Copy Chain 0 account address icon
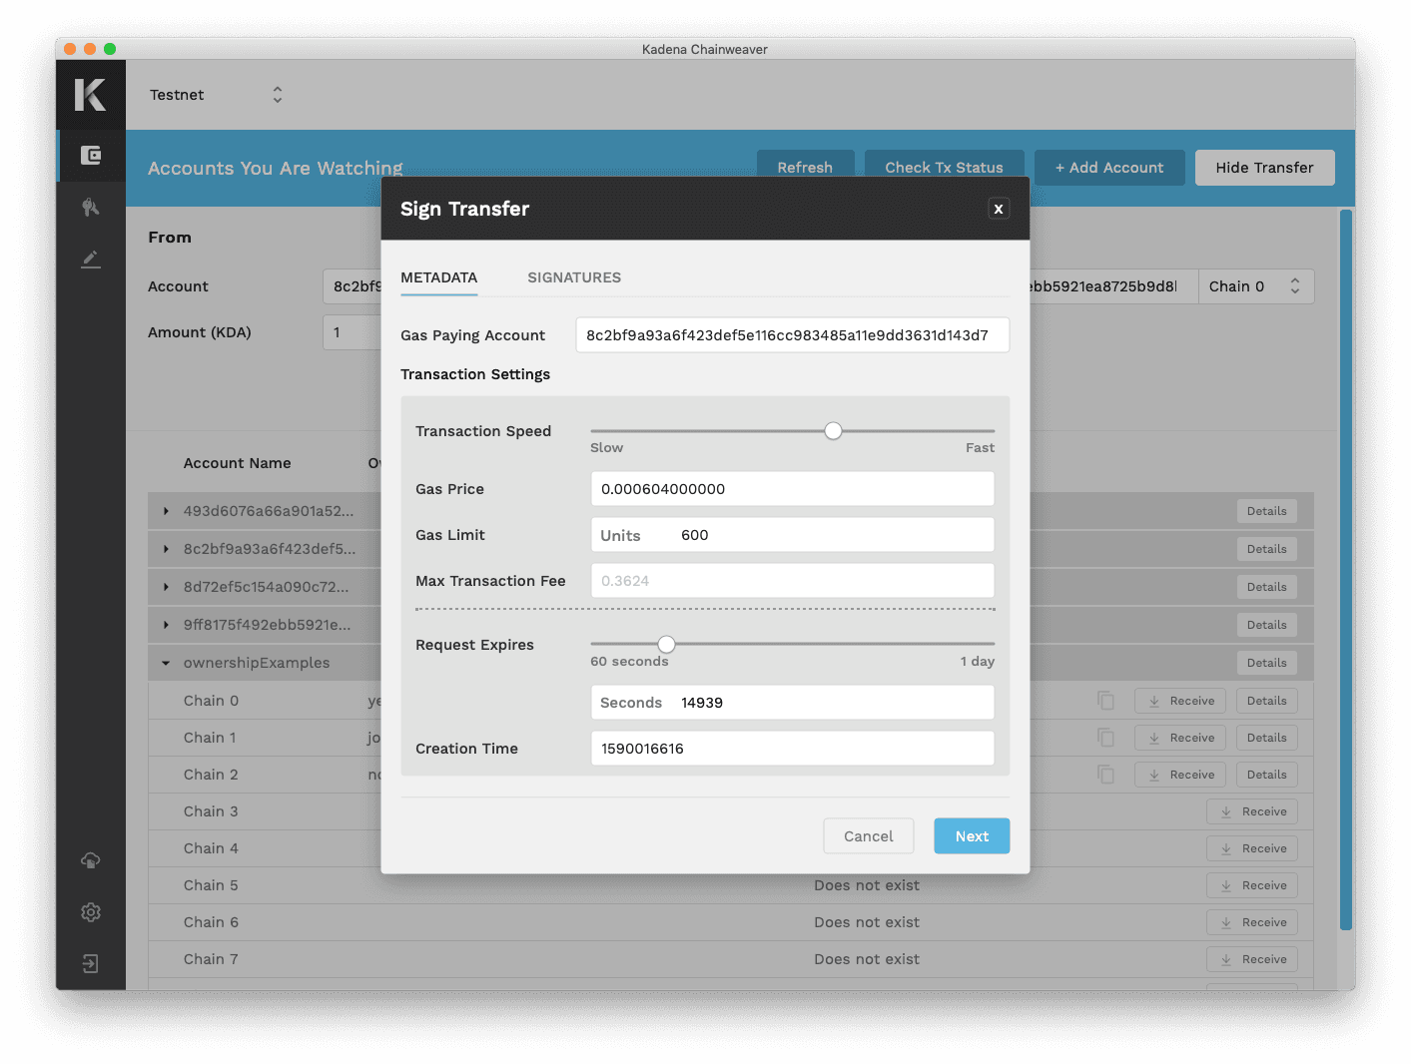The image size is (1411, 1064). (x=1105, y=701)
